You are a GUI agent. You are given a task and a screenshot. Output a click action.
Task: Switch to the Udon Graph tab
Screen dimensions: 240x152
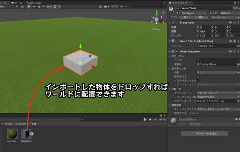click(x=35, y=3)
